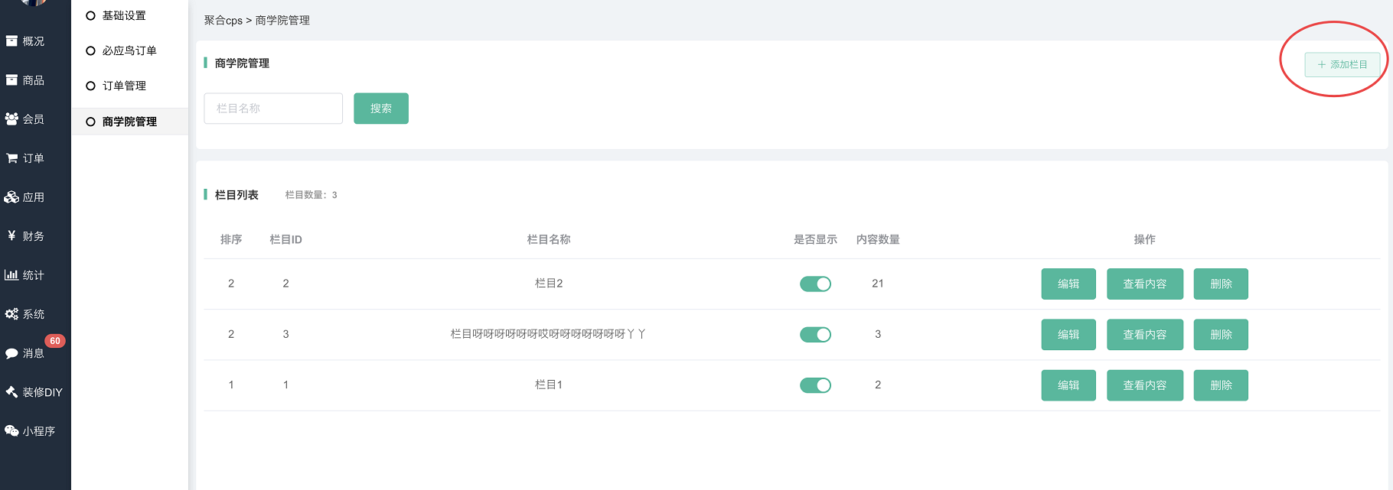Turn off display switch for 栏目1

coord(815,385)
